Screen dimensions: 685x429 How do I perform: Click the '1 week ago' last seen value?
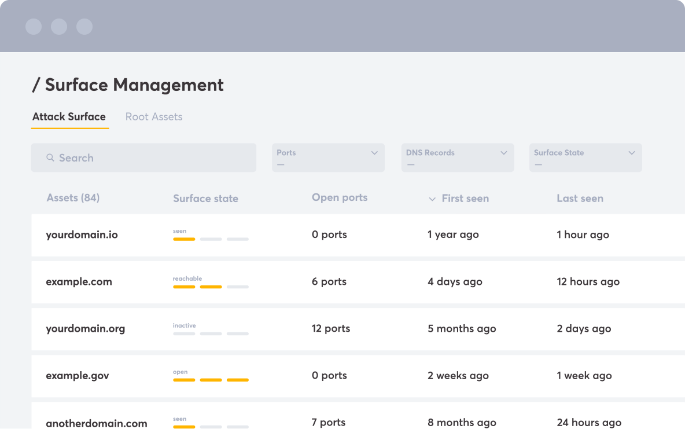tap(584, 376)
